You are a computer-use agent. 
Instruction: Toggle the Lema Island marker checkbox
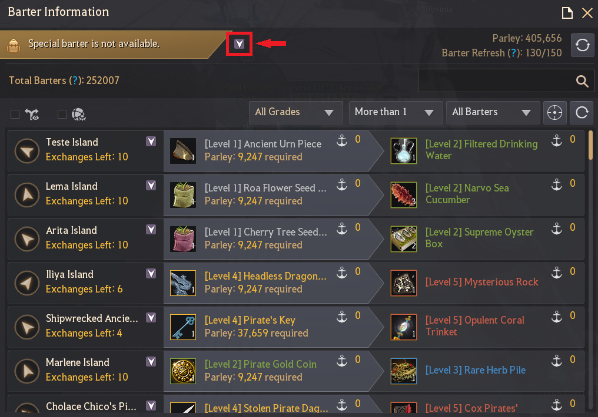[x=151, y=185]
